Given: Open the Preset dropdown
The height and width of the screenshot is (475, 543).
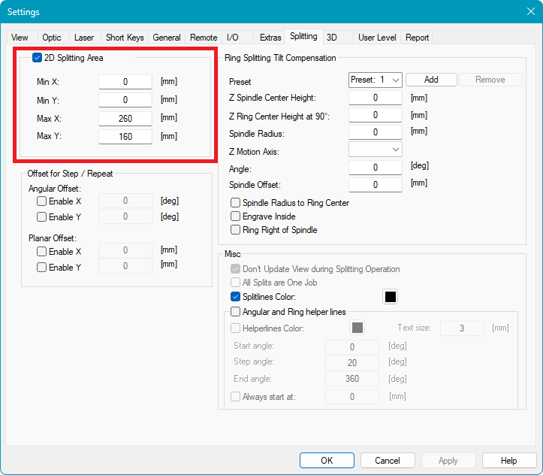Looking at the screenshot, I should coord(376,80).
